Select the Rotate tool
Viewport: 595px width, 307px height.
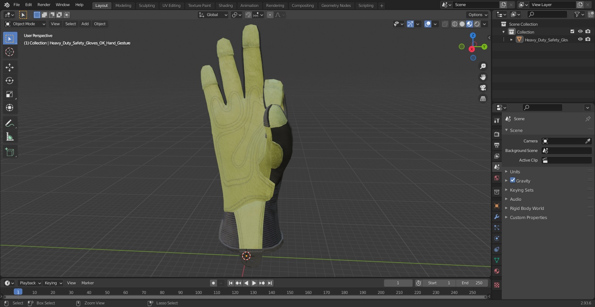(x=10, y=81)
